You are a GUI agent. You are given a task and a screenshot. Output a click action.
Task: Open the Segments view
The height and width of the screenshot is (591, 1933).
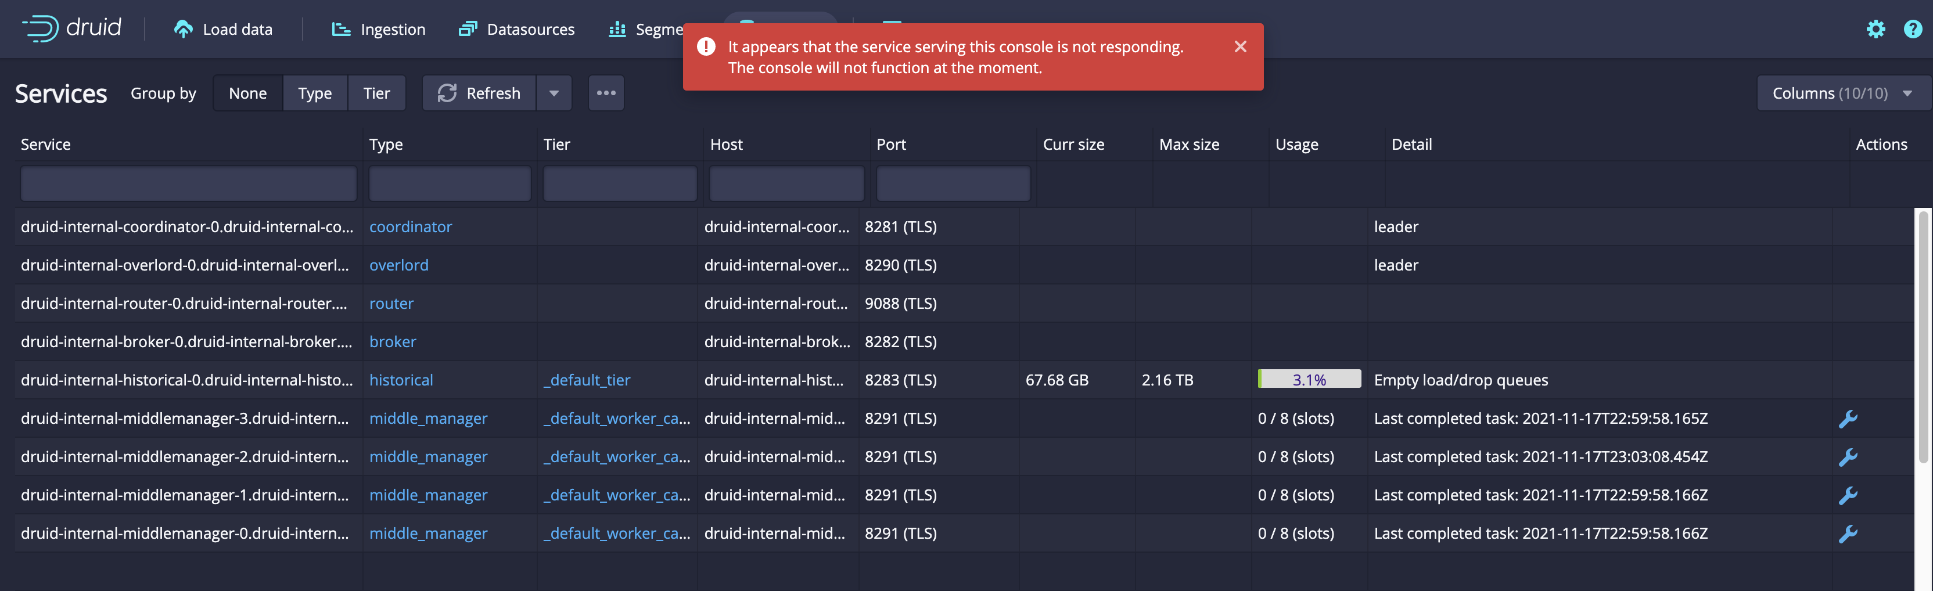point(645,29)
